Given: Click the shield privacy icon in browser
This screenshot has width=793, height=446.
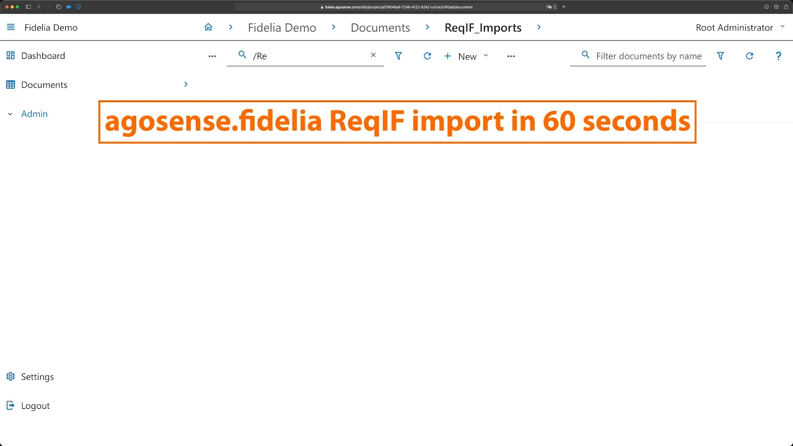Looking at the screenshot, I should [78, 7].
